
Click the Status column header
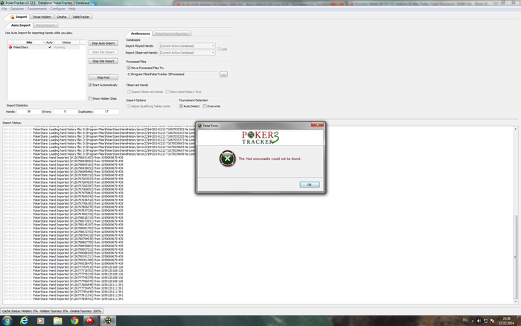coord(66,42)
